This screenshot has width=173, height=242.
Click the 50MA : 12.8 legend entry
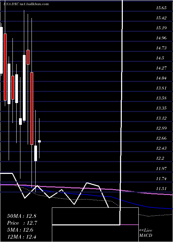(21, 216)
